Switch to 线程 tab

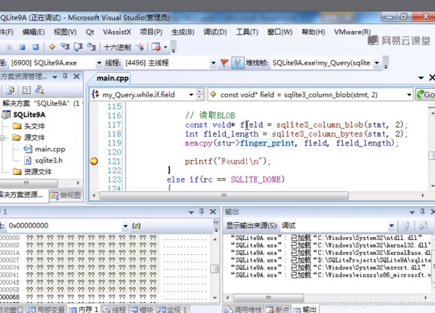click(114, 309)
